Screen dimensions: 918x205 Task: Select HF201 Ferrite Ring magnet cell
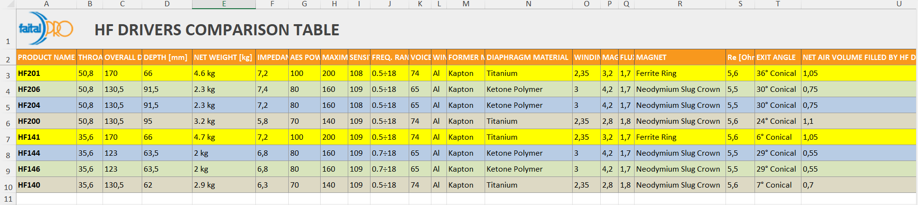680,73
